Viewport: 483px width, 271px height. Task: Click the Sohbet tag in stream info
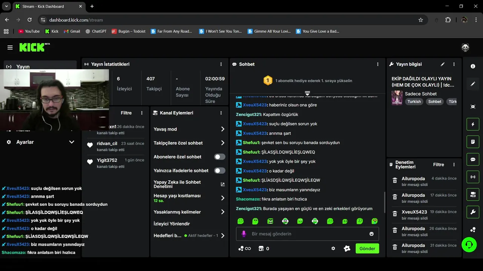coord(435,102)
